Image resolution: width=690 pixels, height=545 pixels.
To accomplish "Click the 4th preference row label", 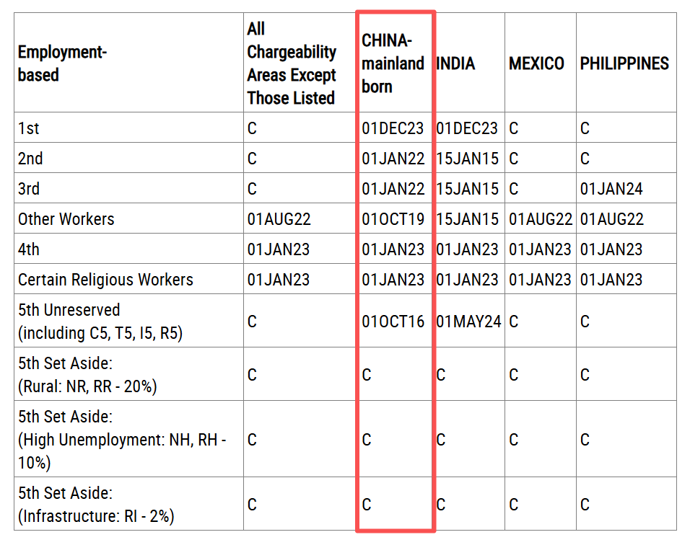I will click(x=29, y=249).
